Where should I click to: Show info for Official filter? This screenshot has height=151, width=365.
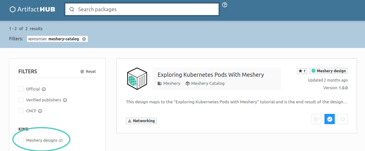pos(44,89)
